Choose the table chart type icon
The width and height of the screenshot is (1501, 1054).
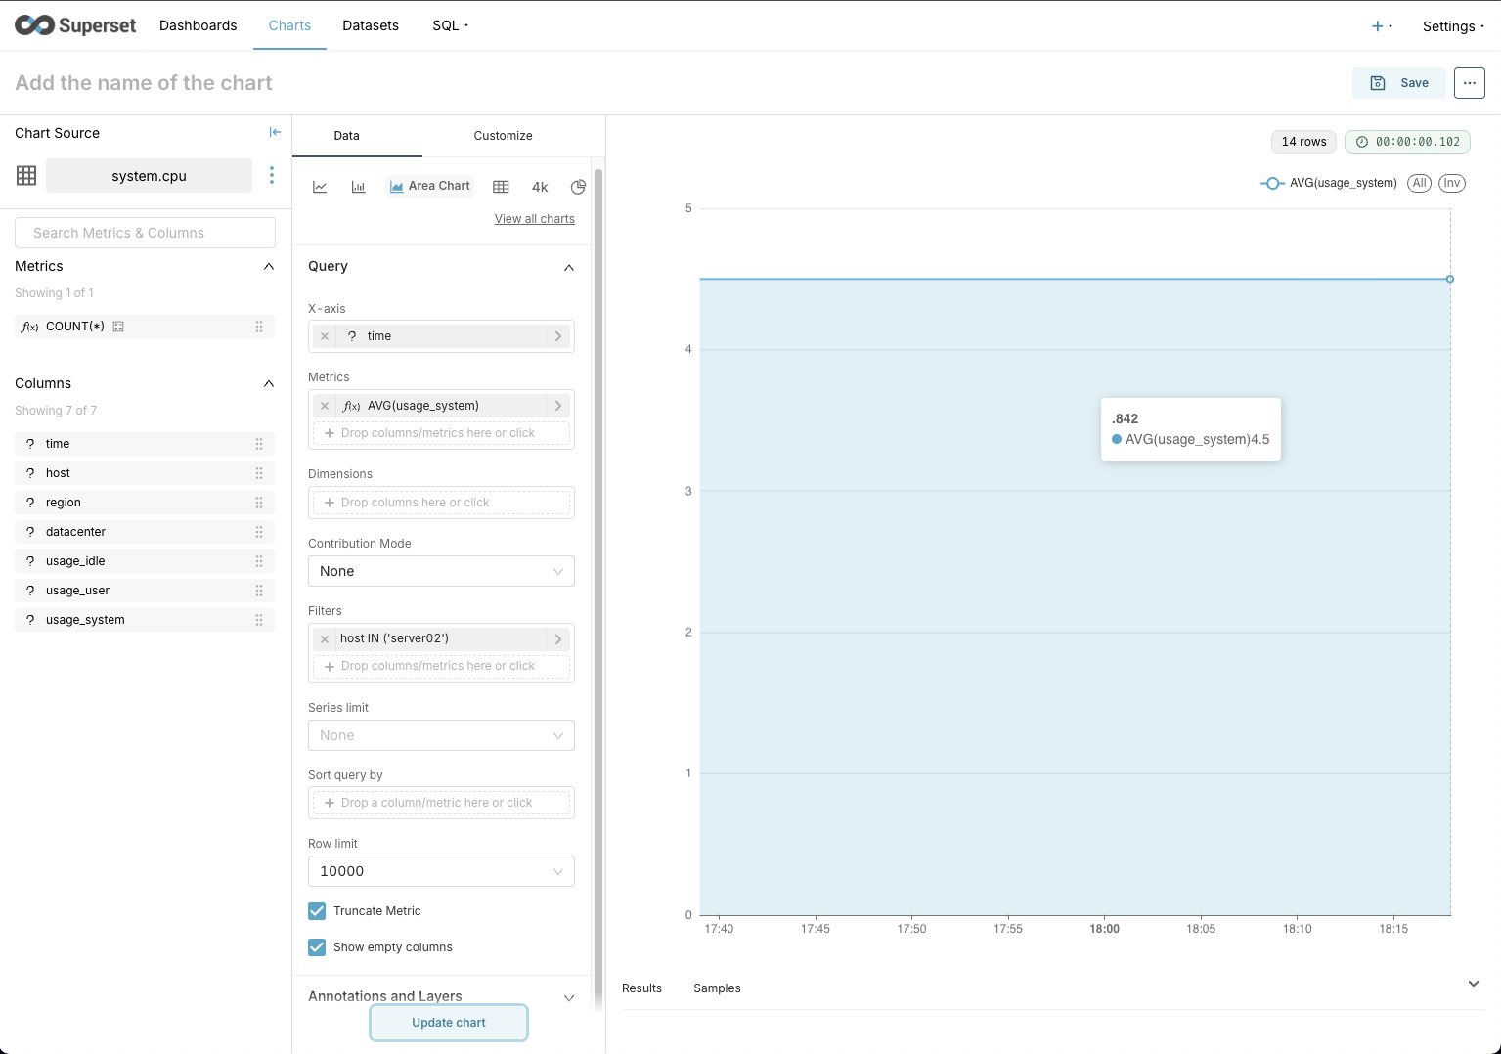[x=501, y=187]
